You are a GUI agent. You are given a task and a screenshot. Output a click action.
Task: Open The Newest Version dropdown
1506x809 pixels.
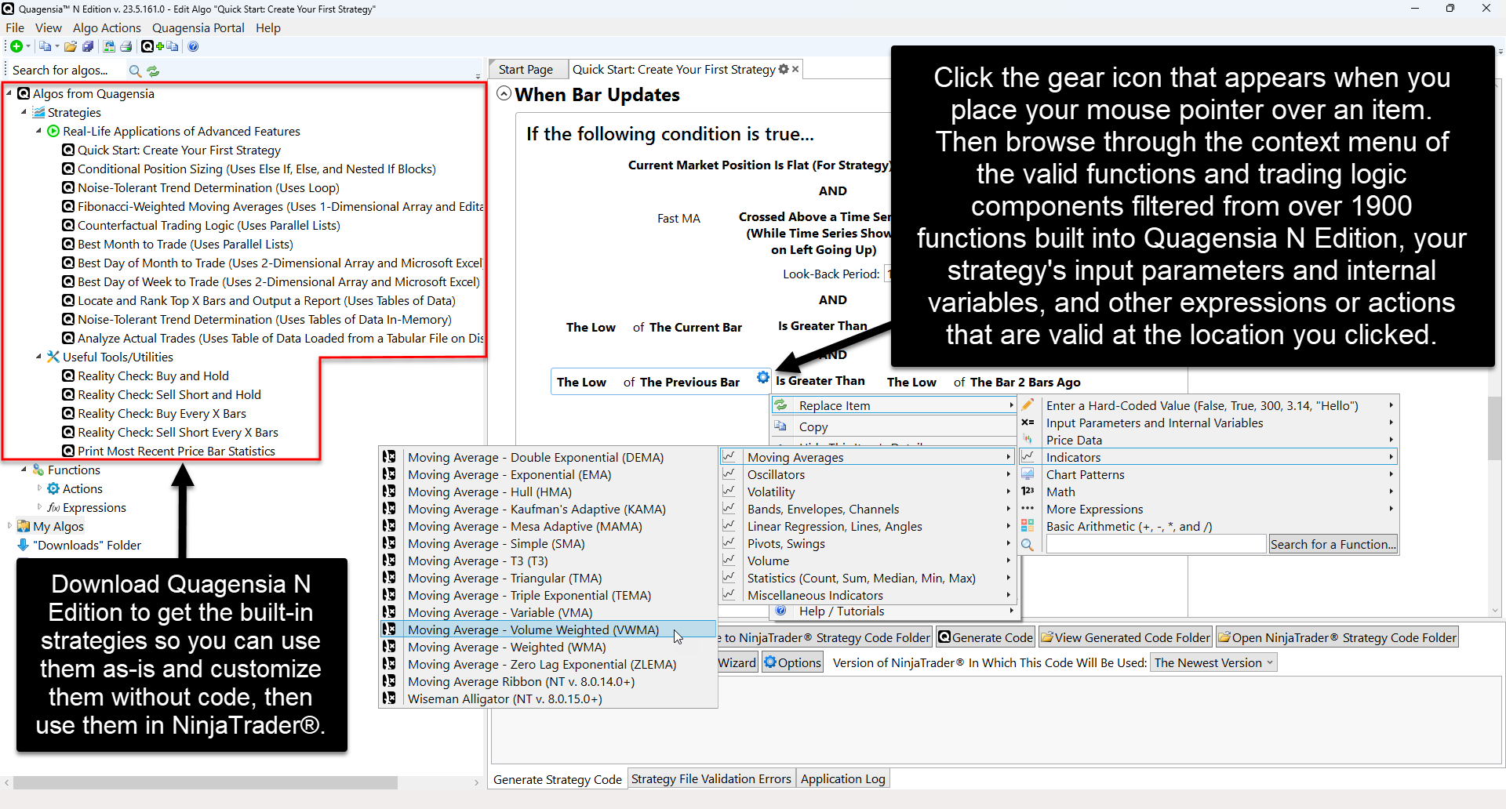(1213, 662)
